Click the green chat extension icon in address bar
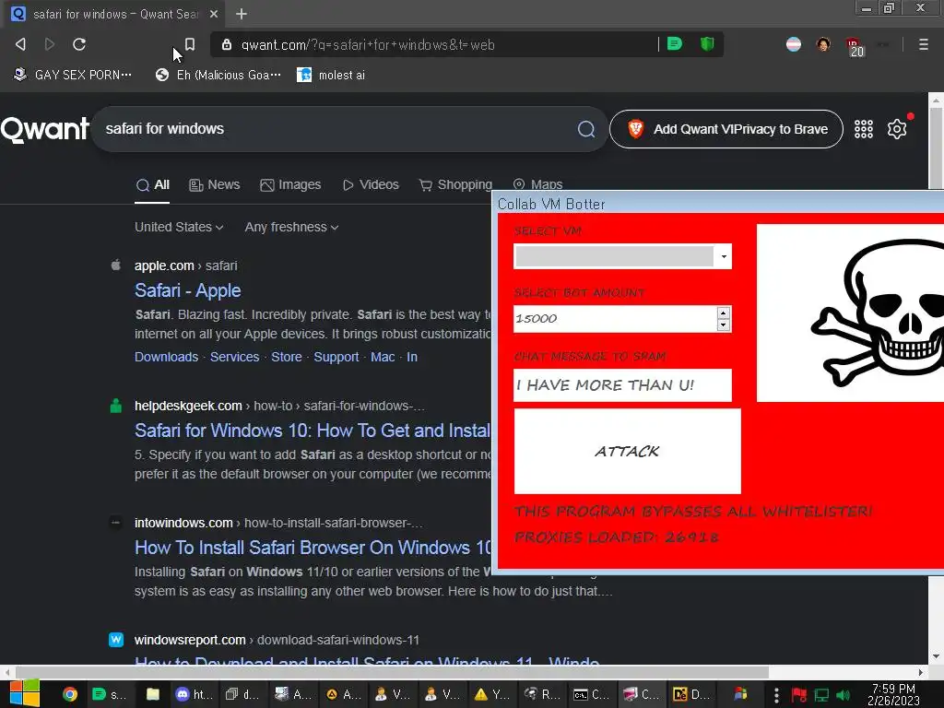 675,44
